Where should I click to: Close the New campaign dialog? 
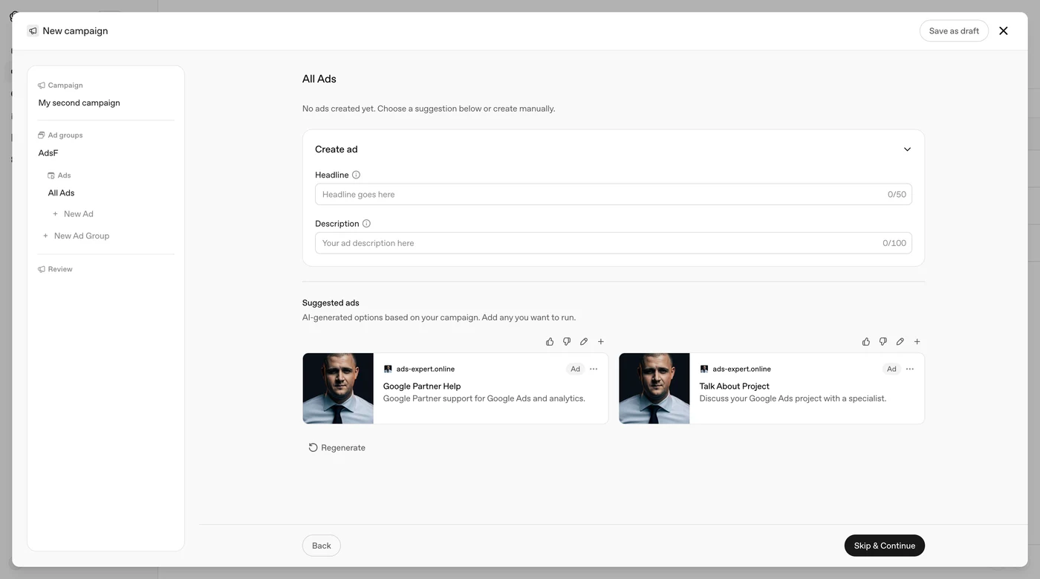pyautogui.click(x=1004, y=31)
